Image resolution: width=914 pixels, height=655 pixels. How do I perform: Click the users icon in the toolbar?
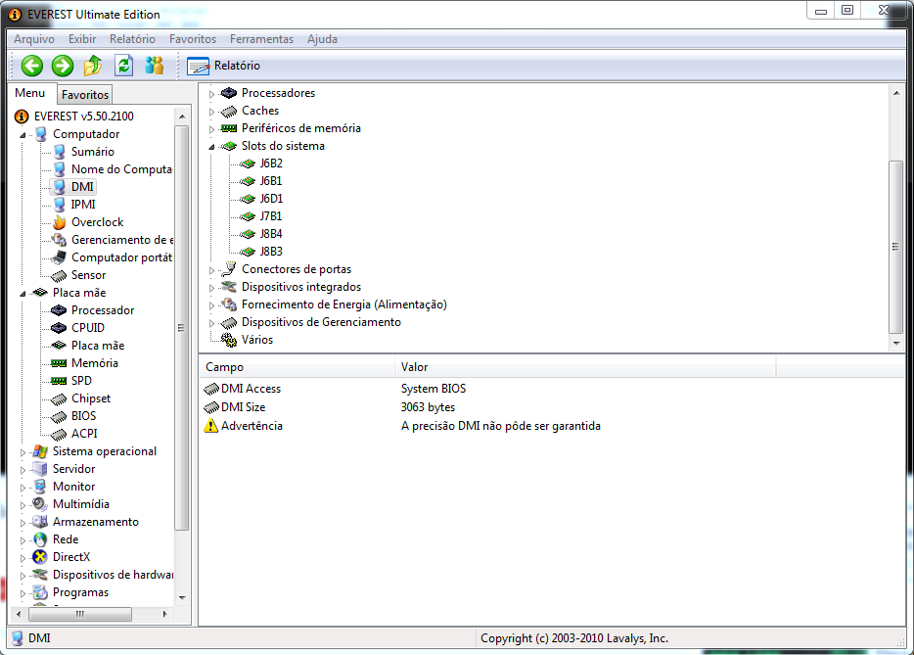[154, 66]
